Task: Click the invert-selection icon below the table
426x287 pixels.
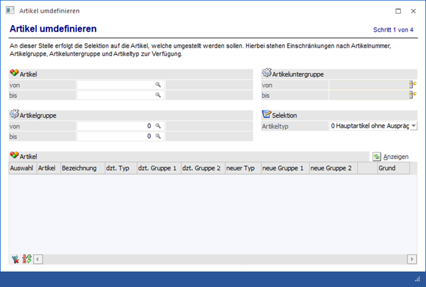Action: coord(27,259)
